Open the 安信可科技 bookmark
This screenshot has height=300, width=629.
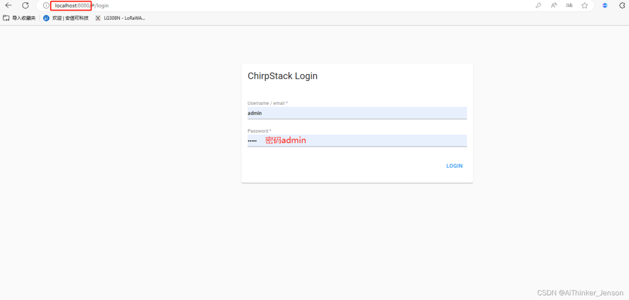click(66, 18)
